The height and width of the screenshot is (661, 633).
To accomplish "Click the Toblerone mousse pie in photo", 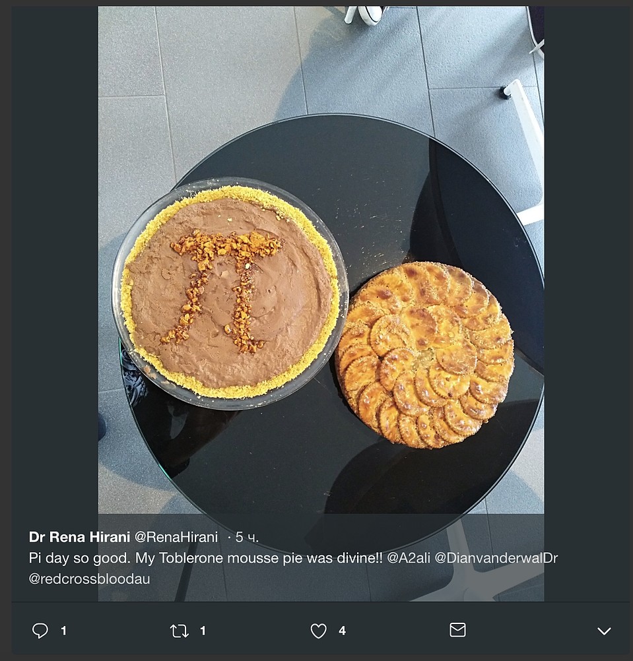I will click(x=230, y=294).
